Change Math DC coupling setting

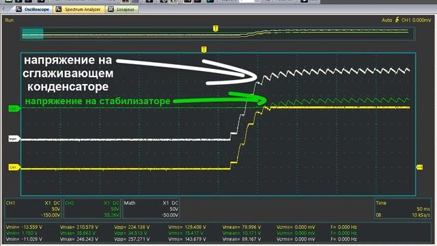tap(175, 203)
